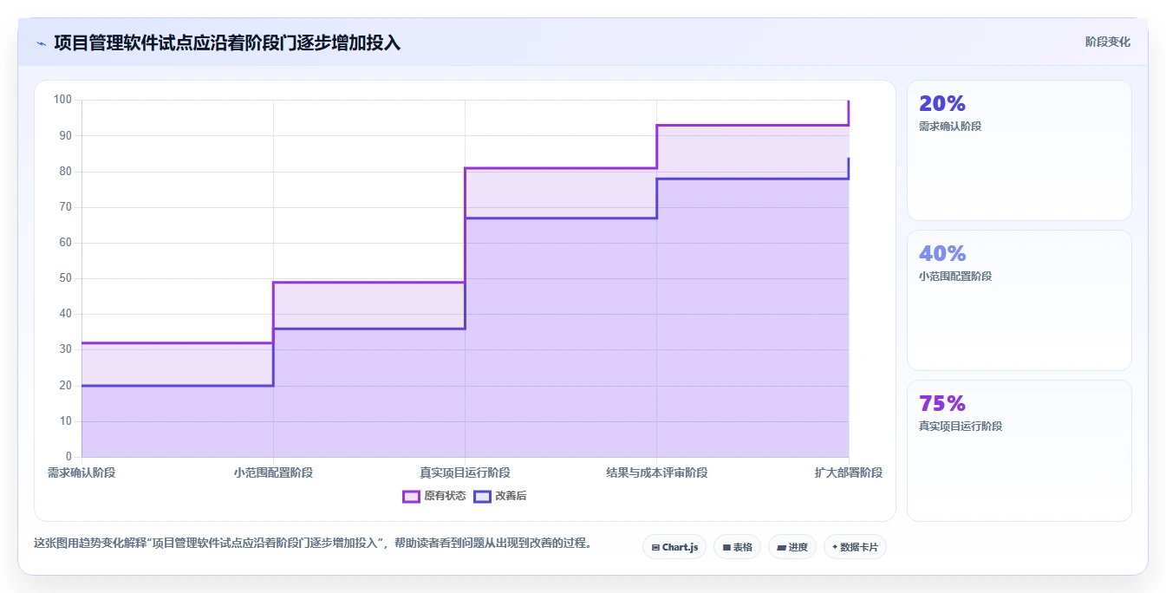Click the y-axis value 0
This screenshot has height=593, width=1166.
[69, 457]
